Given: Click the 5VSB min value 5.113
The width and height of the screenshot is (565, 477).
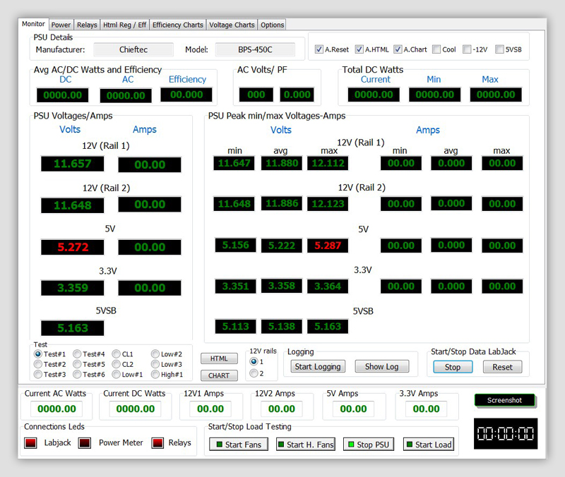Looking at the screenshot, I should coord(236,327).
